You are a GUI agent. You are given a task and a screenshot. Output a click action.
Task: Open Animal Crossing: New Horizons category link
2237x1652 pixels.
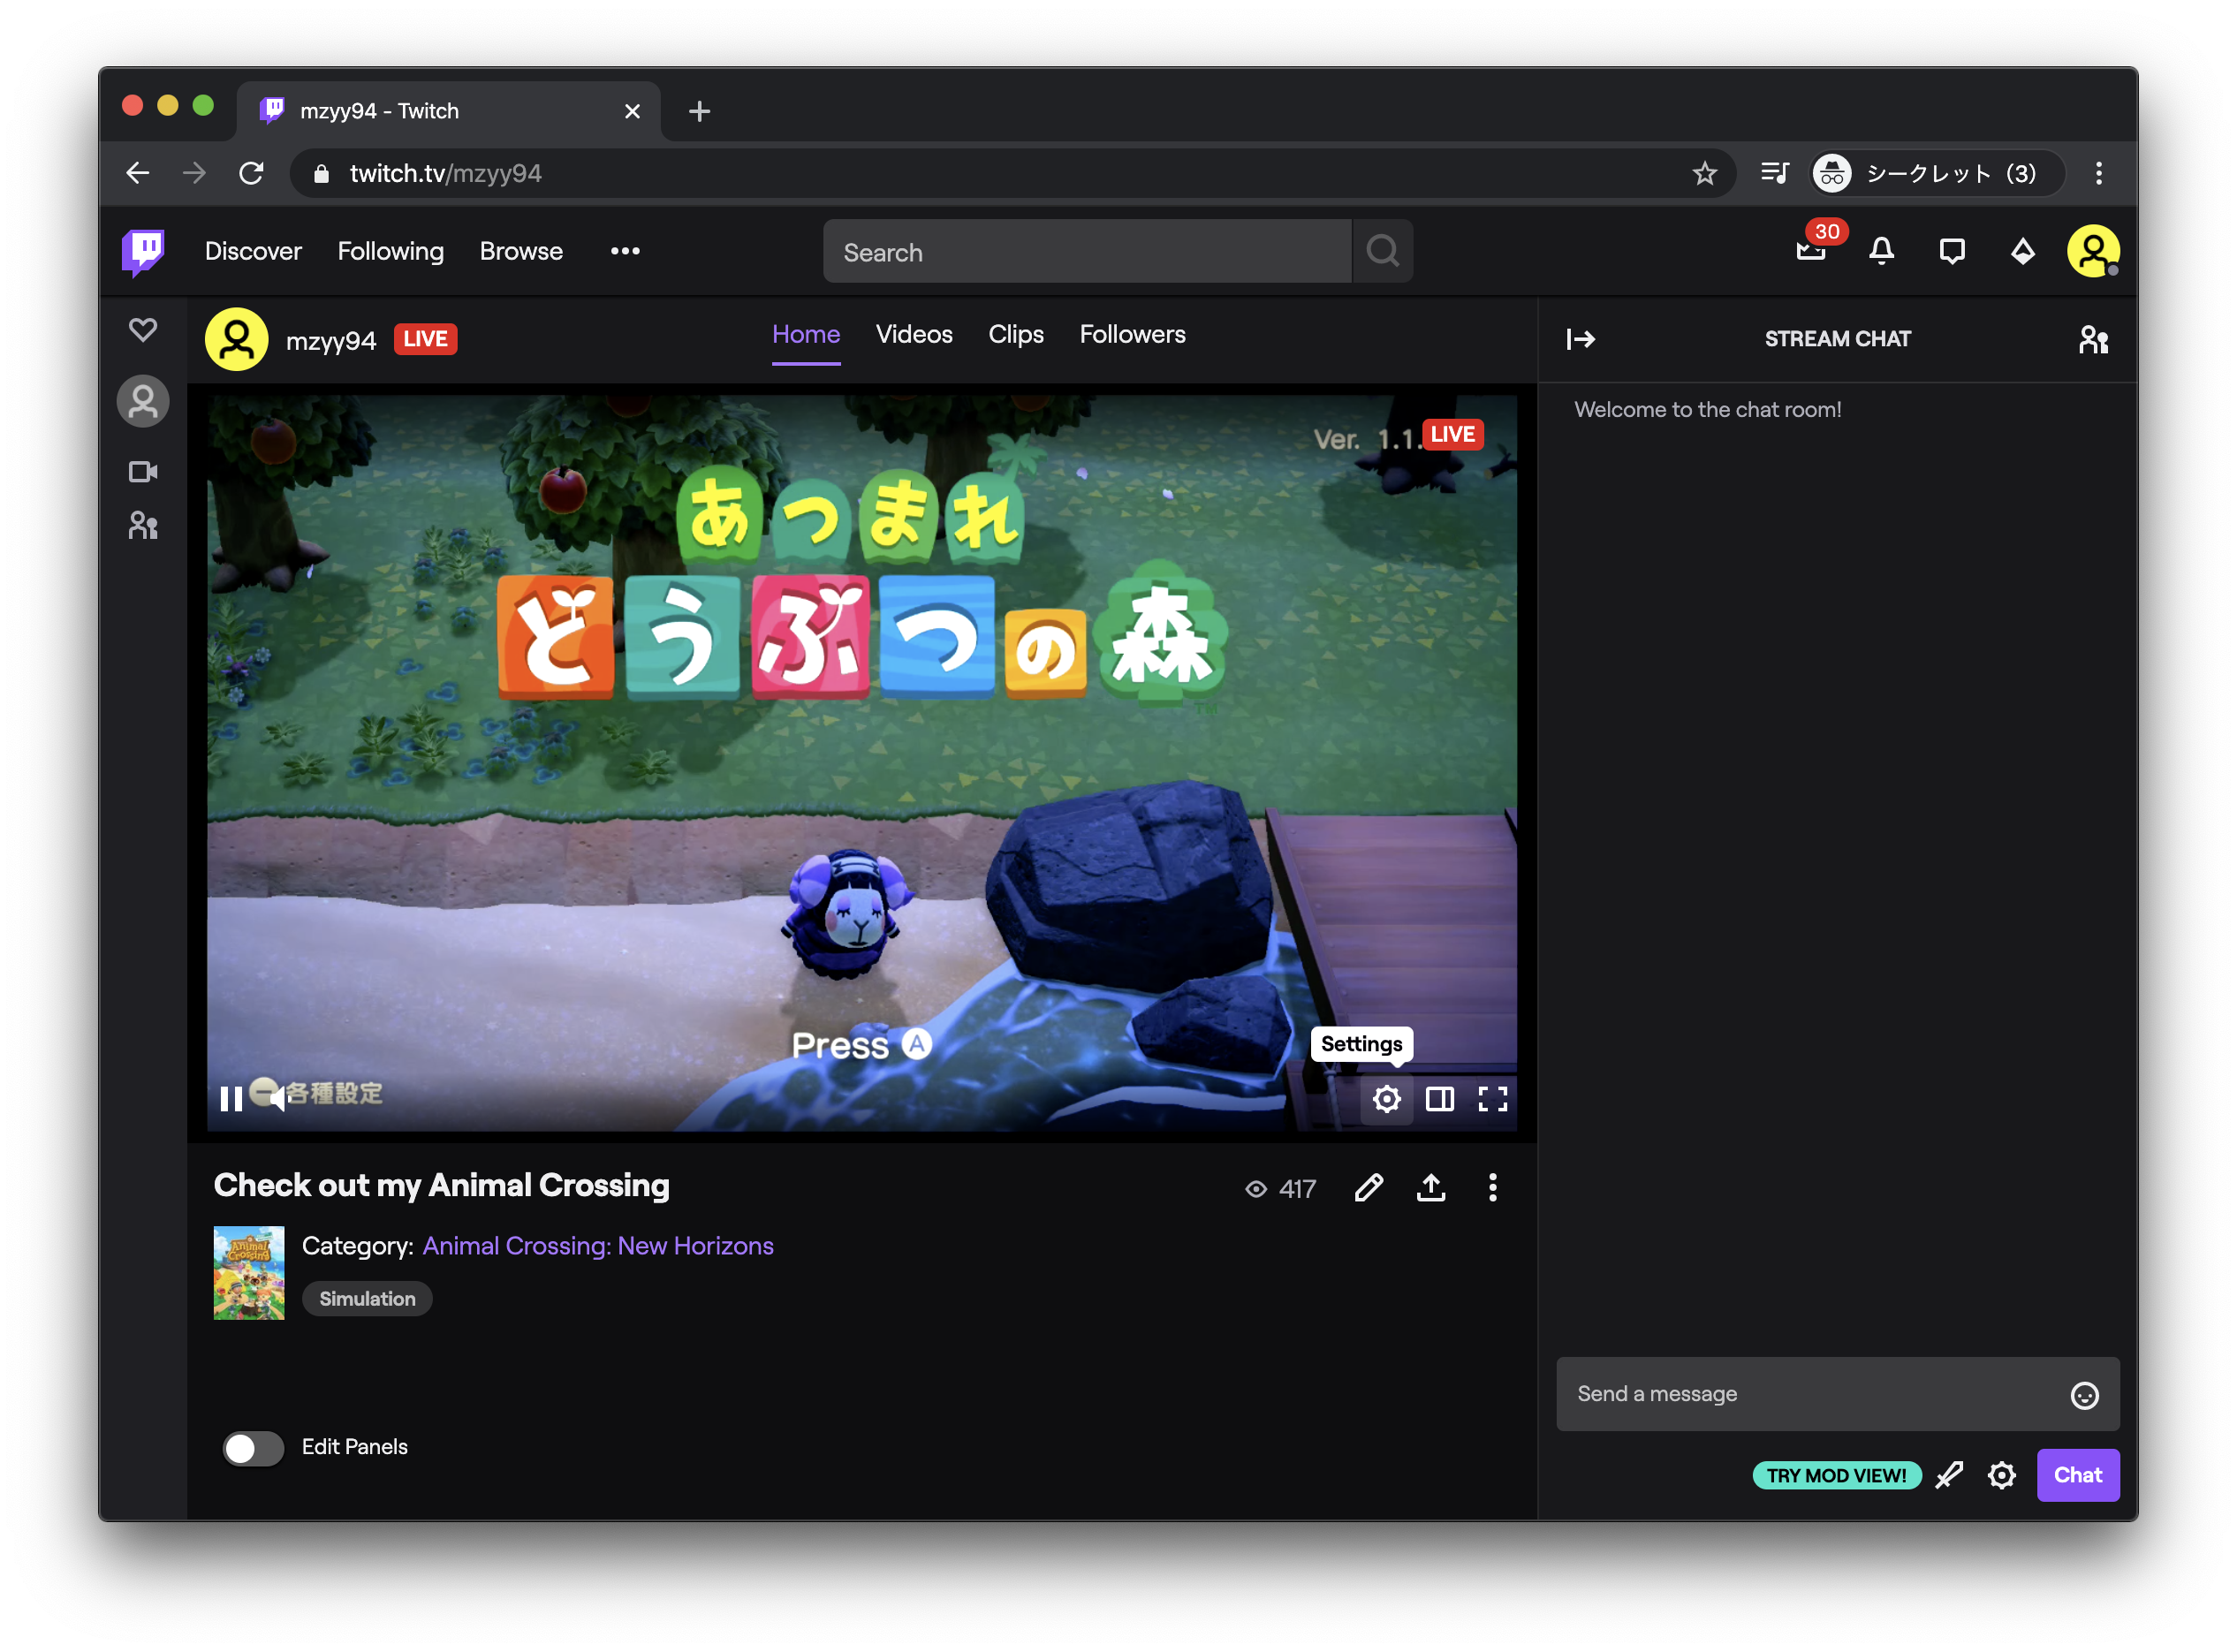[598, 1246]
